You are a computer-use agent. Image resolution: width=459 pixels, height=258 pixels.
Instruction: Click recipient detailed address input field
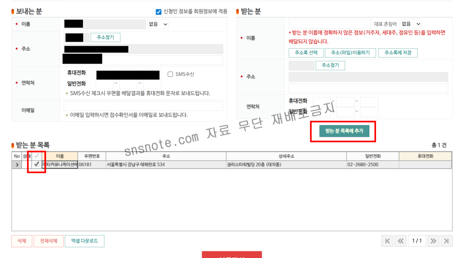click(368, 88)
